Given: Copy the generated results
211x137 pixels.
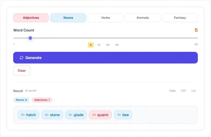Looking at the screenshot, I should [x=172, y=90].
